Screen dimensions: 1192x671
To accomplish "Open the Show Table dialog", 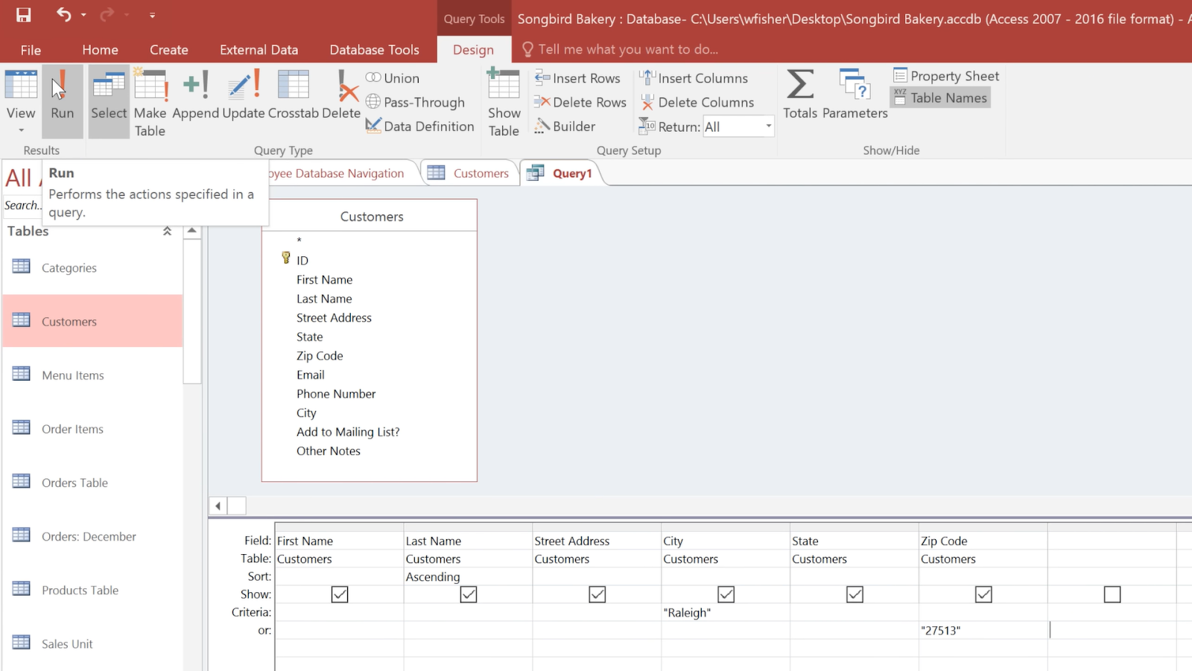I will pos(503,101).
